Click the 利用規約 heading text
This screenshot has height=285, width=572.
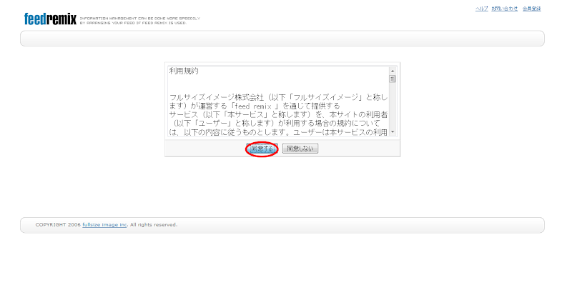point(184,71)
